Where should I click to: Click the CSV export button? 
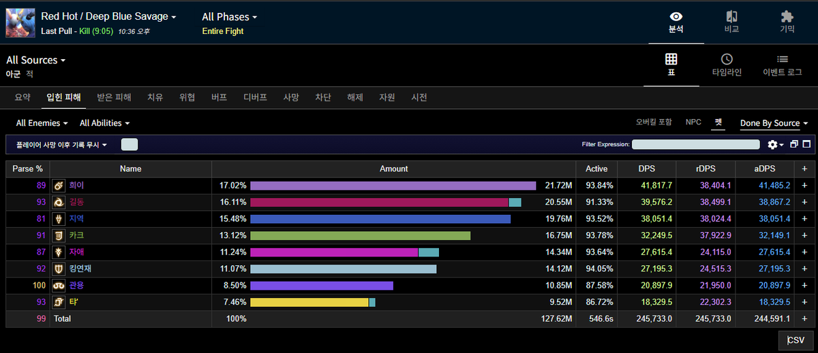796,340
